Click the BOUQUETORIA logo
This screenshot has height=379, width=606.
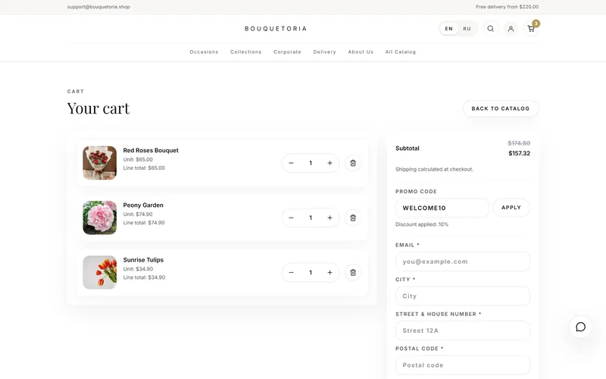[x=276, y=29]
